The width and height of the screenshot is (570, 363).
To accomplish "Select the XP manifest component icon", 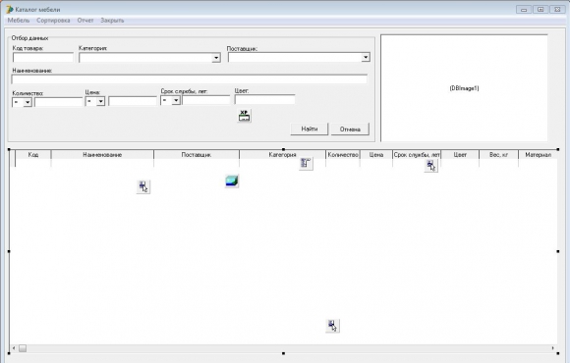I will pos(244,116).
